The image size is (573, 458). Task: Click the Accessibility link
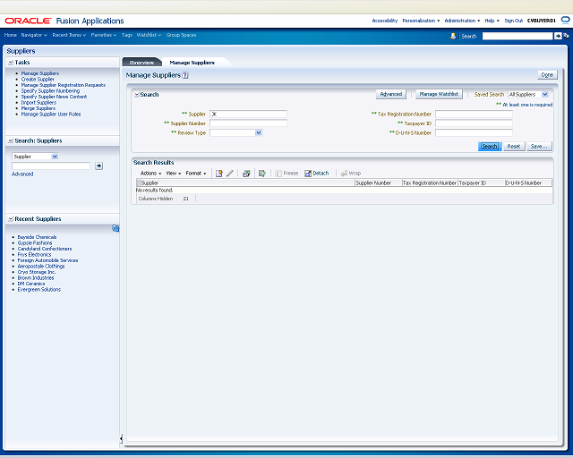(x=385, y=21)
